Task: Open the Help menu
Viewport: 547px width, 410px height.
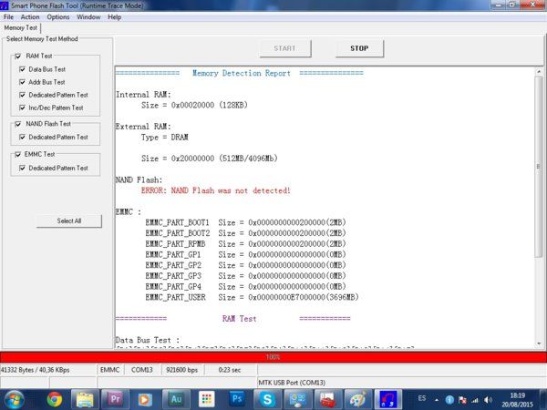Action: pos(115,17)
